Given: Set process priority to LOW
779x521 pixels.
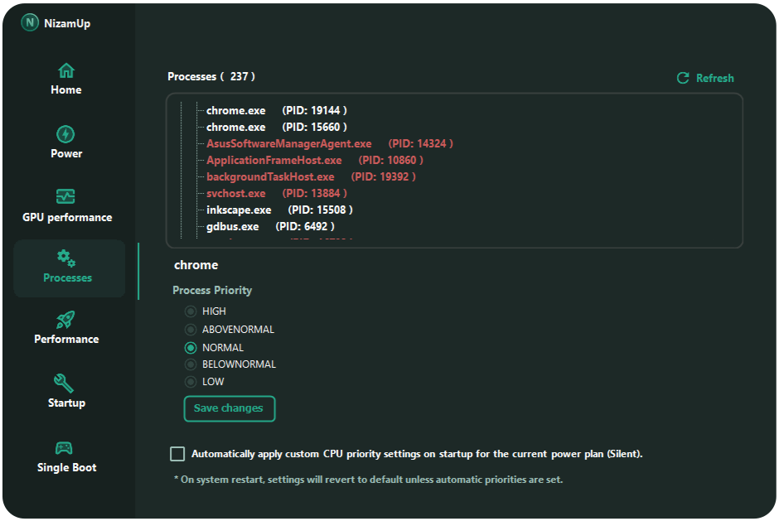Looking at the screenshot, I should pos(191,382).
